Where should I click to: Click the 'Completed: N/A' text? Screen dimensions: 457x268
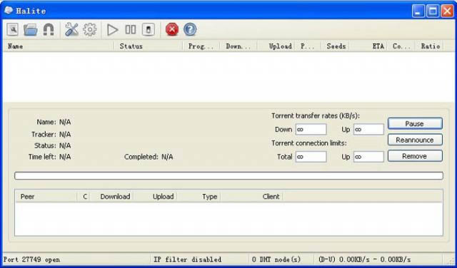point(149,157)
